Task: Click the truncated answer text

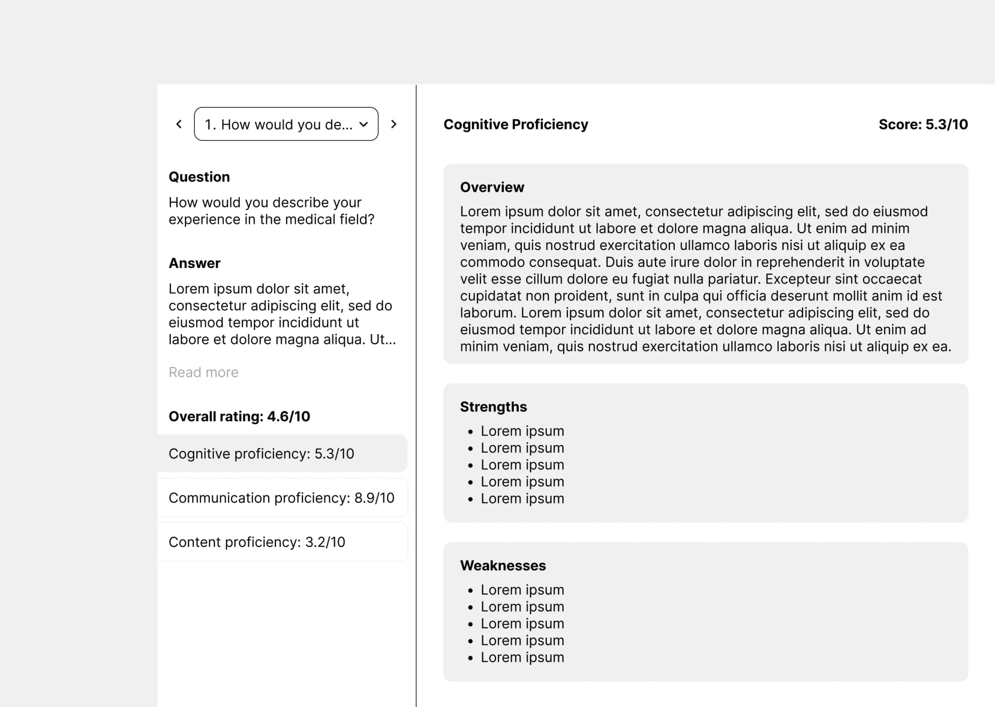Action: 282,314
